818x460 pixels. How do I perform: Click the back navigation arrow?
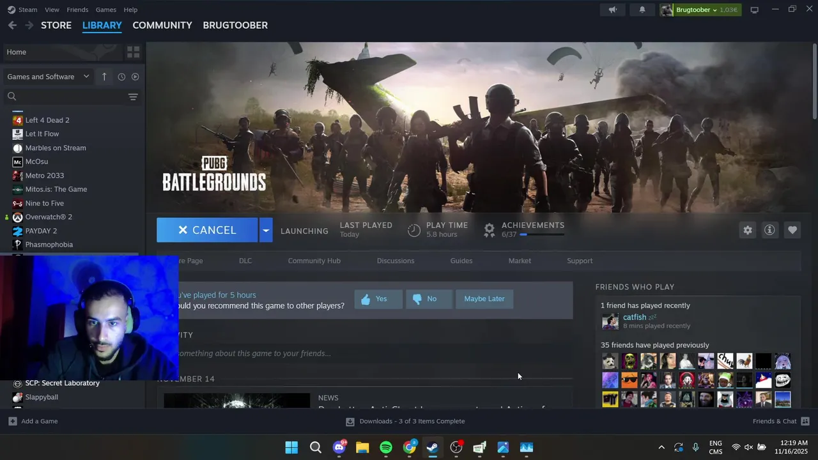pos(12,25)
